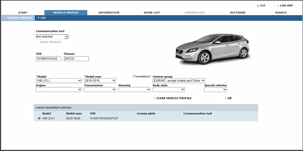Switch to the START tab
This screenshot has height=151, width=303.
(23, 13)
